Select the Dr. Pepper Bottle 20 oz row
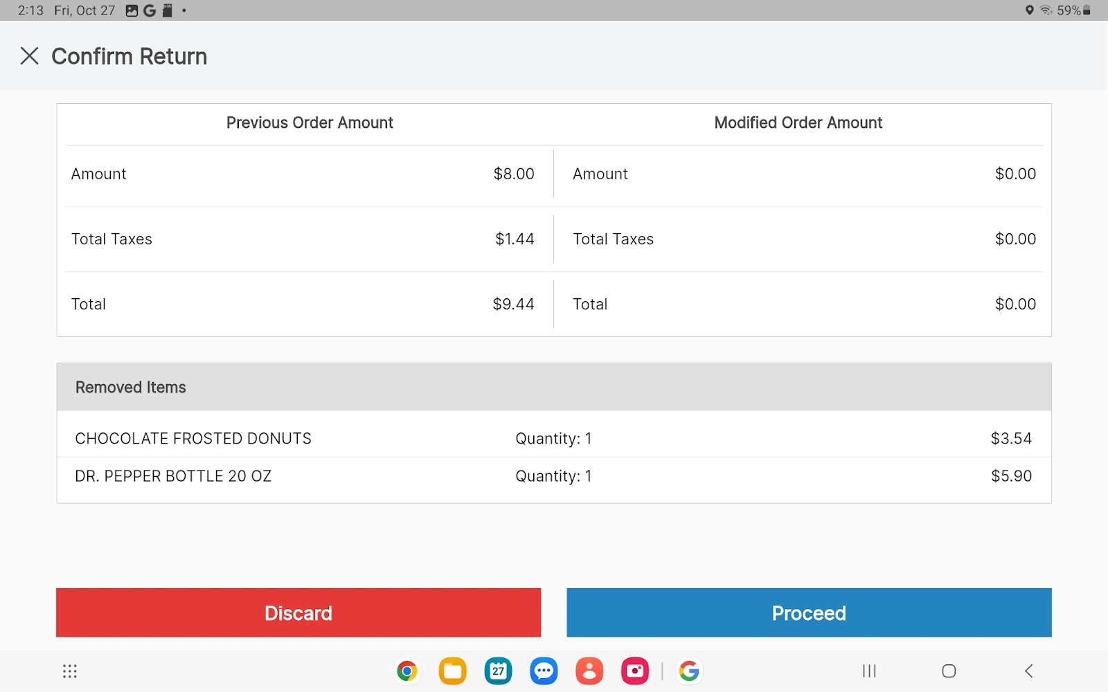This screenshot has width=1108, height=692. click(173, 476)
